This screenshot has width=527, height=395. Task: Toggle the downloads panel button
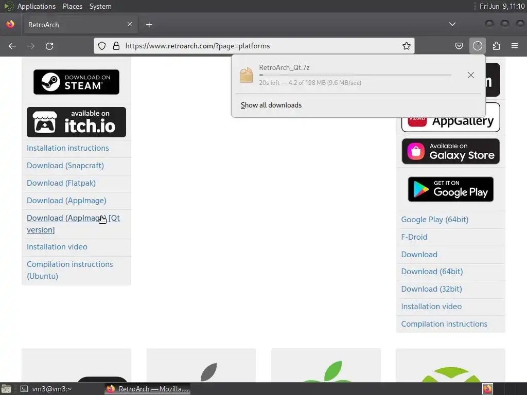[x=477, y=46]
